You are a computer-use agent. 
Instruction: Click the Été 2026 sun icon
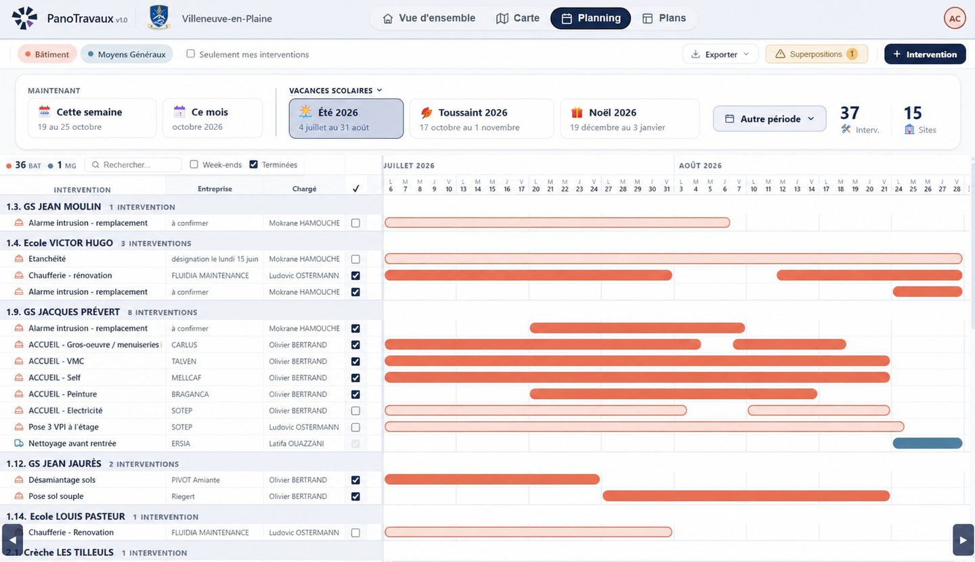[x=306, y=112]
